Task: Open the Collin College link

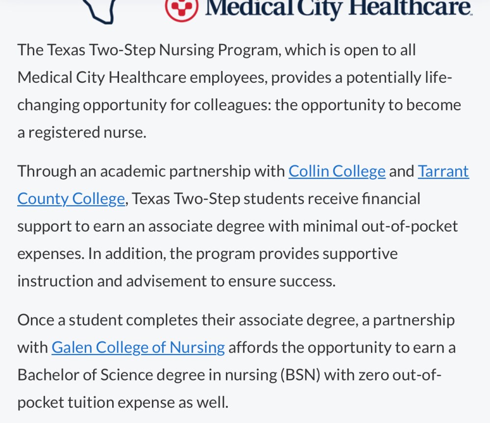Action: (x=337, y=172)
